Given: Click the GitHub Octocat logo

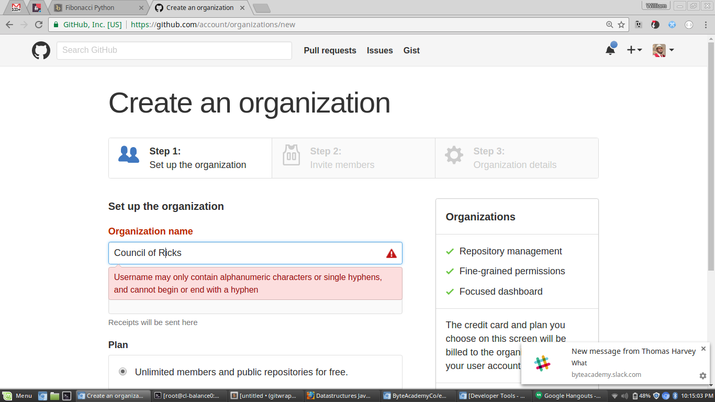Looking at the screenshot, I should click(x=41, y=50).
